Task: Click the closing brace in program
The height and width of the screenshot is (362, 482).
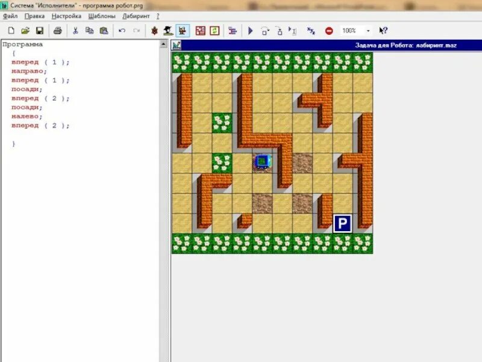Action: (13, 144)
